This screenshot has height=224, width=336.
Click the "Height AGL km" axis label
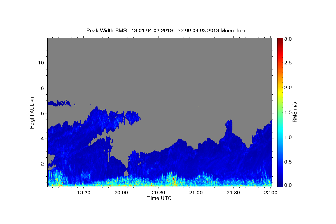click(32, 112)
